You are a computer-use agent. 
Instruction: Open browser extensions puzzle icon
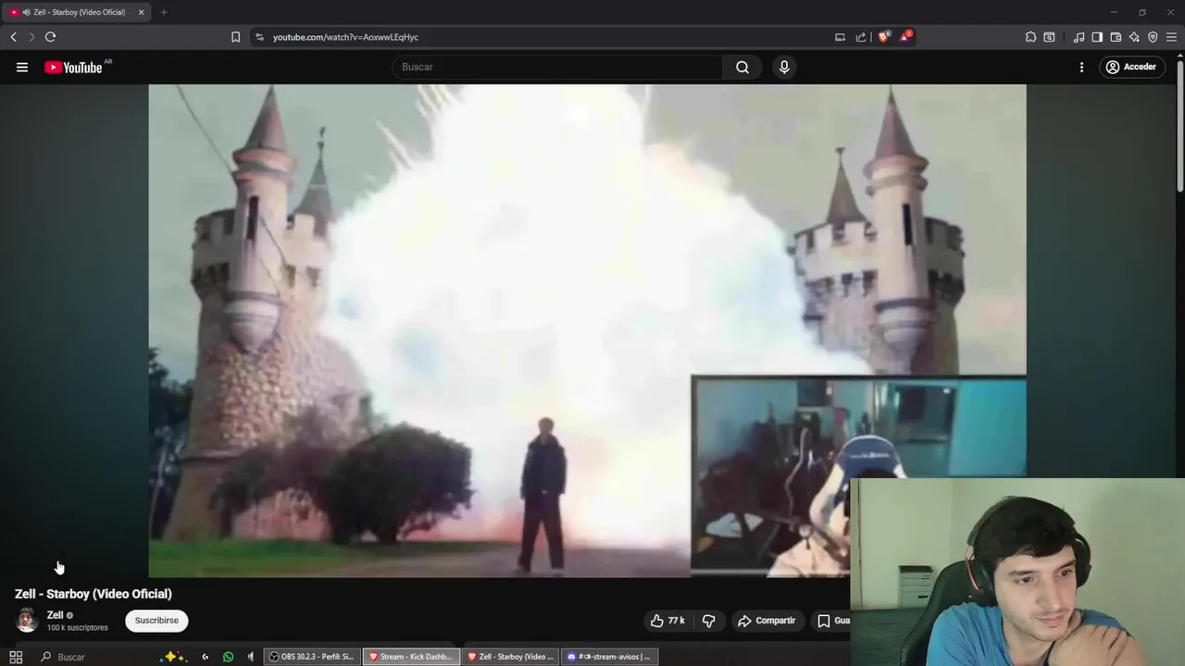[1030, 37]
